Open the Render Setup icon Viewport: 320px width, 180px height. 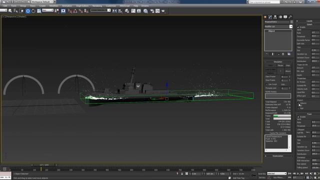(x=152, y=11)
